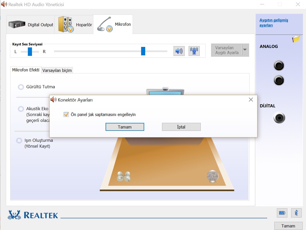Viewport: 306px width, 230px height.
Task: Confirm dialog with Tamam button
Action: click(125, 127)
